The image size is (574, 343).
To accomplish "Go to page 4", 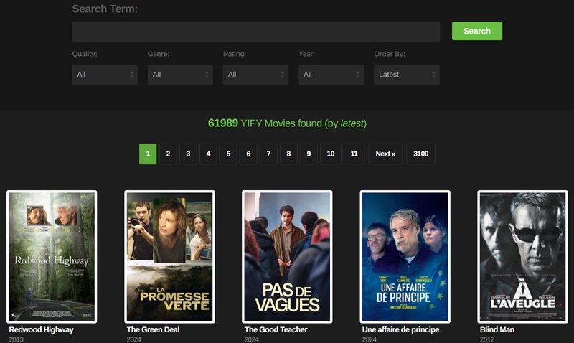I will pyautogui.click(x=208, y=154).
